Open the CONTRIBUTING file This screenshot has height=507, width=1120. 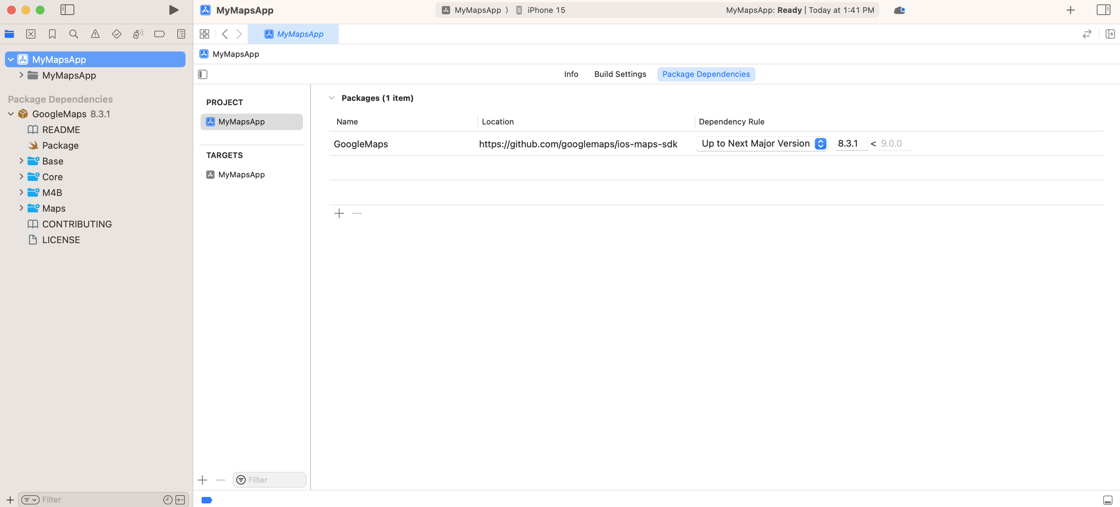[76, 224]
